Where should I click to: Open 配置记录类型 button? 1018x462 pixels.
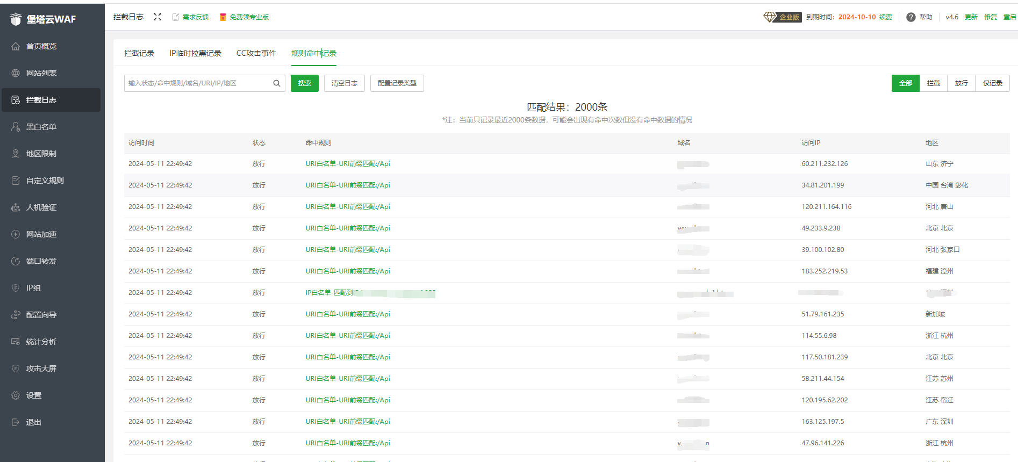[397, 83]
